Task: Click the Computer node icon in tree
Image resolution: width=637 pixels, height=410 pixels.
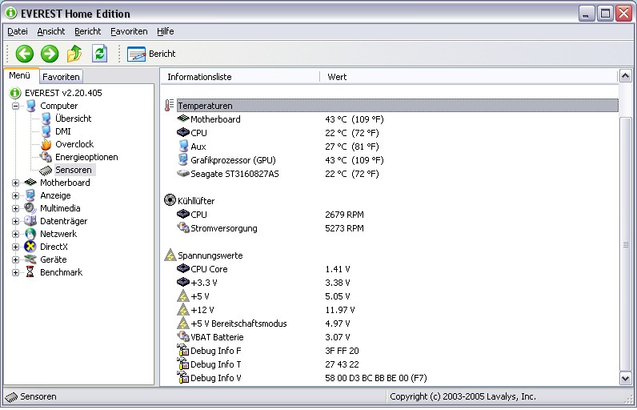Action: [x=31, y=106]
